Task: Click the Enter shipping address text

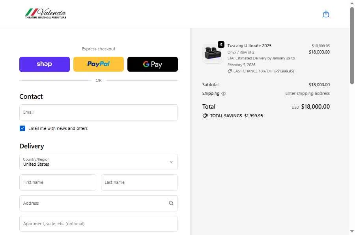Action: coord(307,93)
